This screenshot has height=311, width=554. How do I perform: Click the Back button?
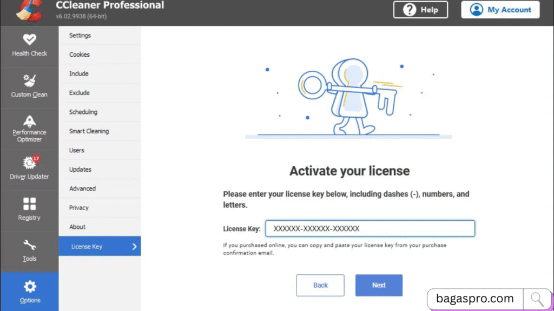pos(320,285)
